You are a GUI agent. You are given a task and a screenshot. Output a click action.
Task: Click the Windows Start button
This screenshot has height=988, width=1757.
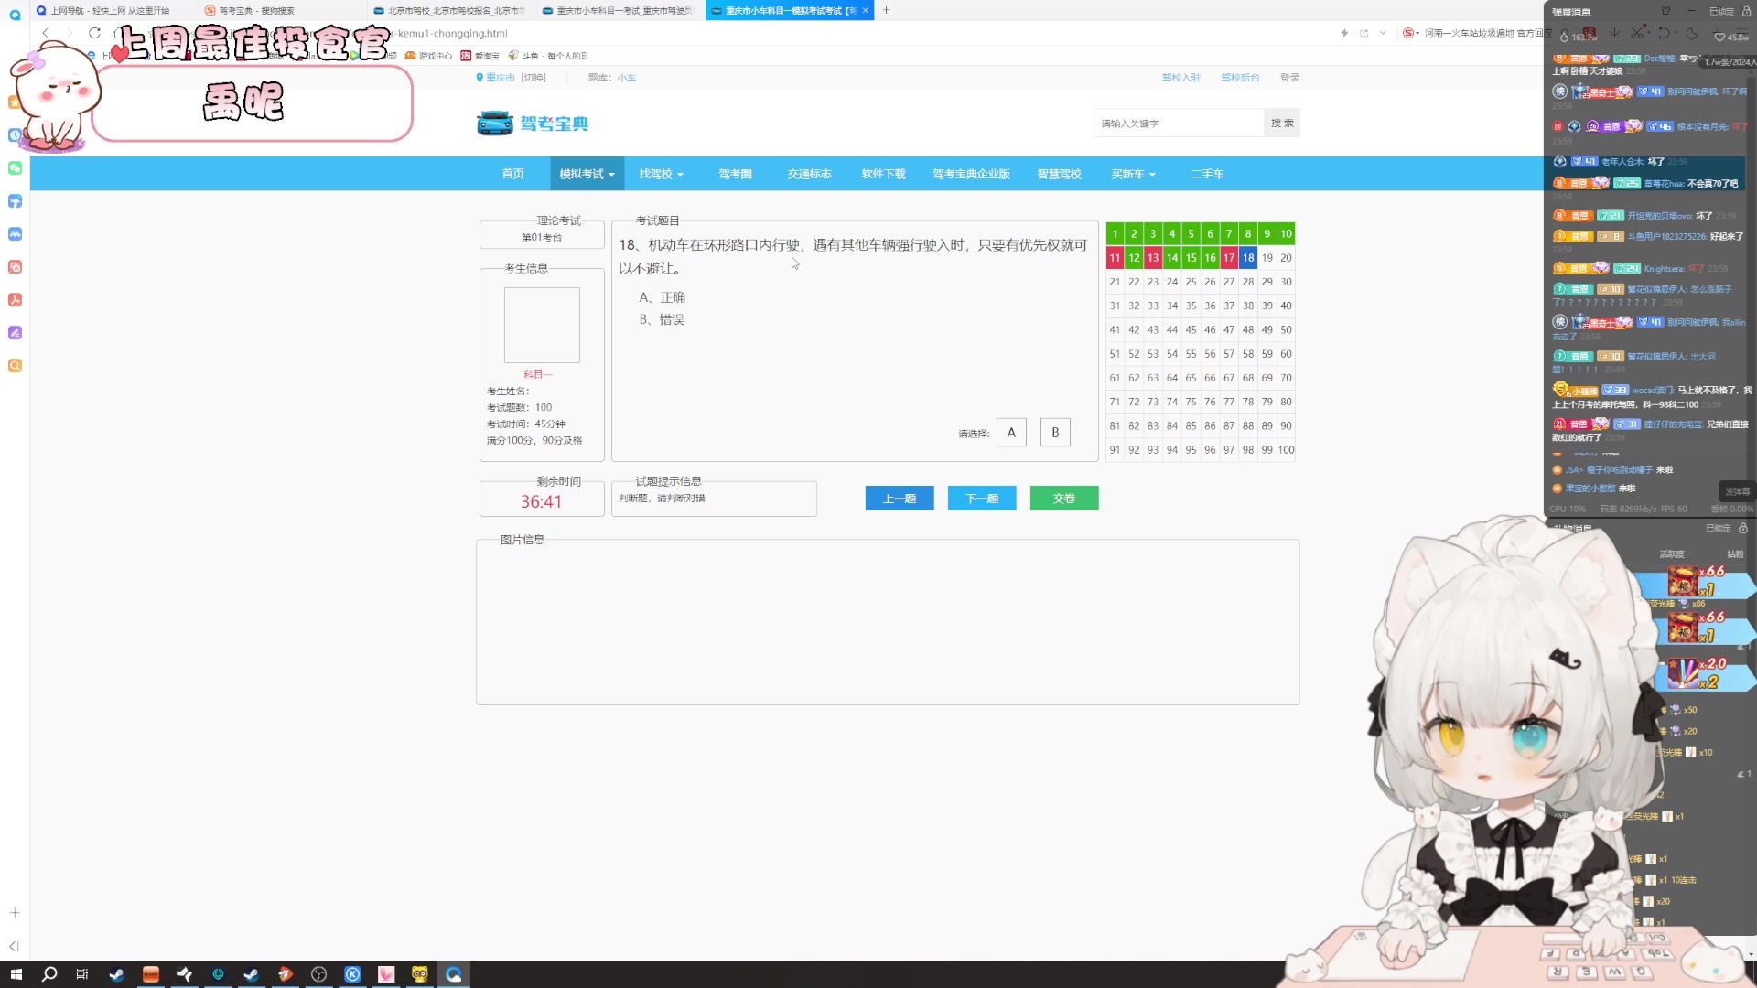click(x=16, y=974)
